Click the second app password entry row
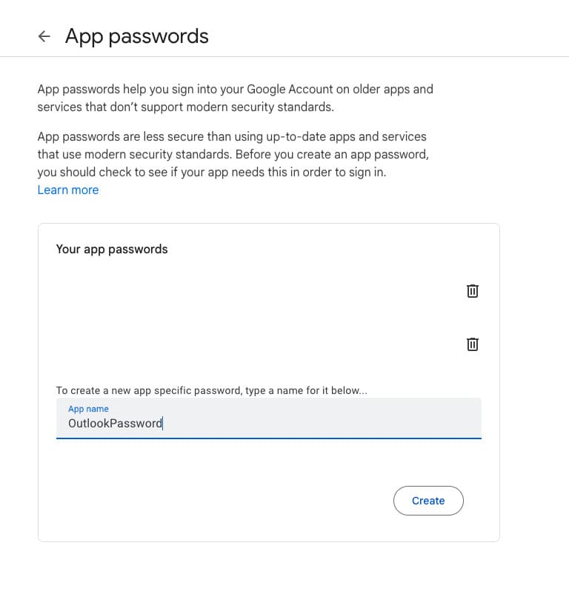 click(x=269, y=344)
